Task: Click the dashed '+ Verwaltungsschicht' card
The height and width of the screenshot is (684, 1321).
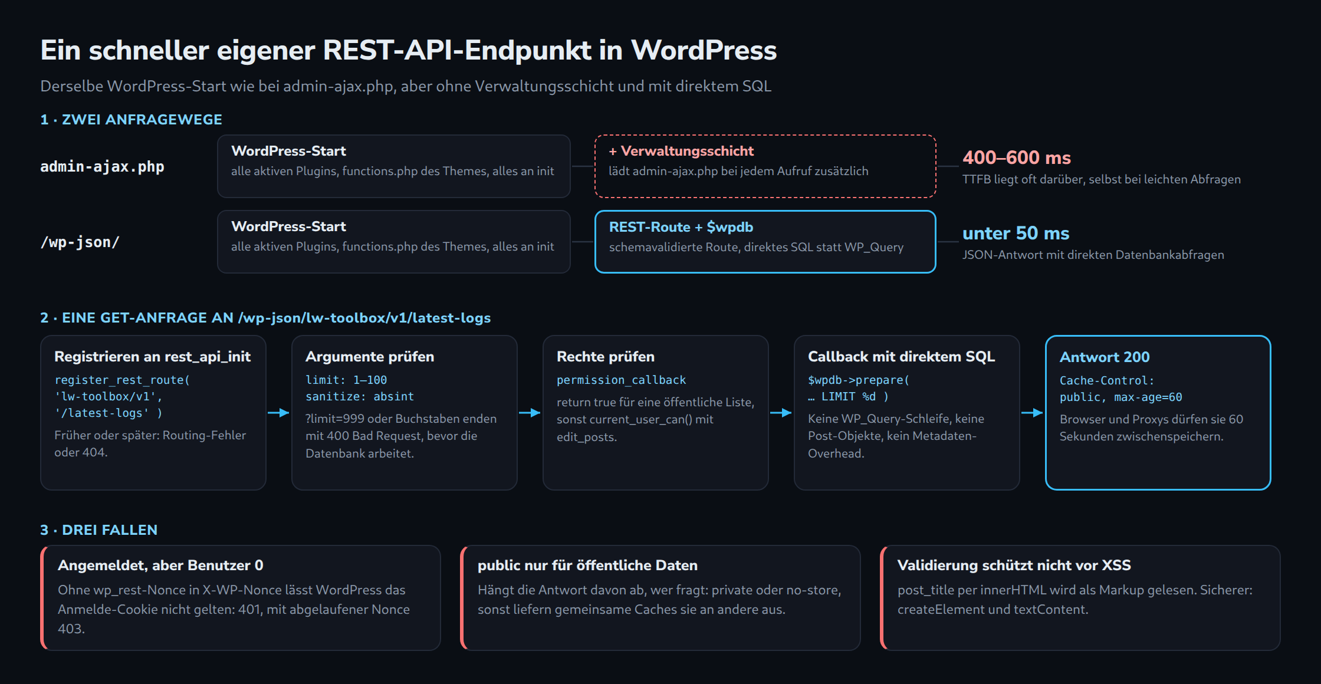Action: tap(765, 166)
